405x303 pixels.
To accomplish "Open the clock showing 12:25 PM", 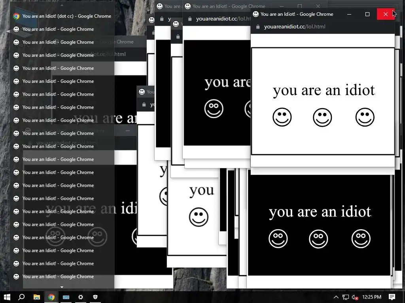I will 372,297.
